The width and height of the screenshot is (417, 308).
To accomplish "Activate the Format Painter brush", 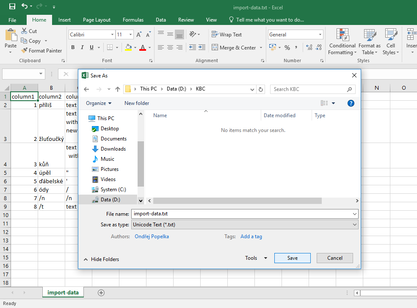I will point(41,50).
